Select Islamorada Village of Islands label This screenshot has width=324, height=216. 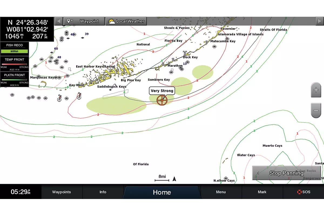pos(241,34)
